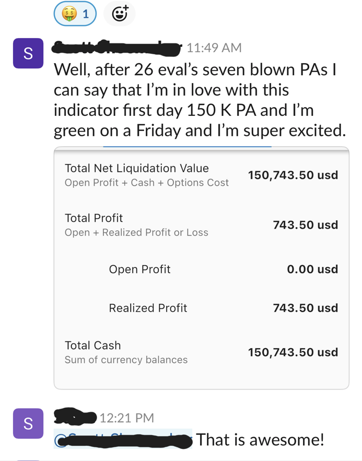Click the Realized Profit 743.50 usd amount
This screenshot has height=461, width=362.
305,308
